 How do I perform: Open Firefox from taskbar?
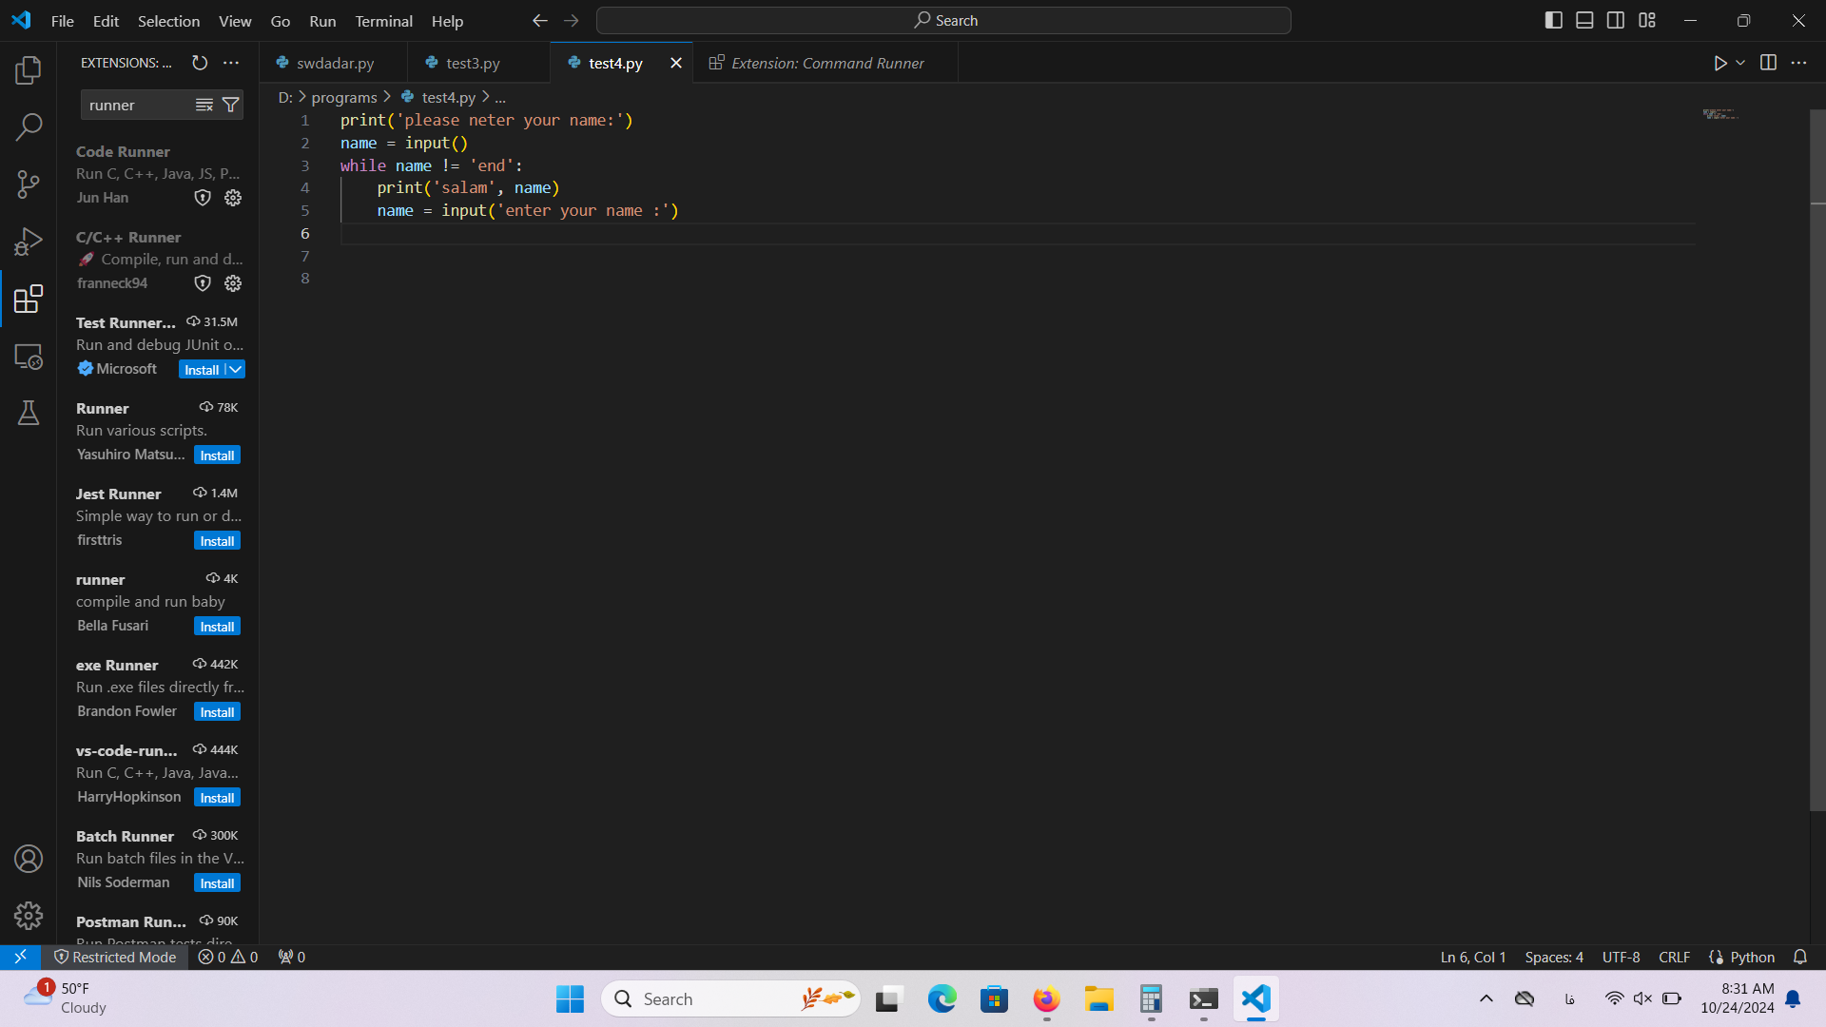point(1046,998)
